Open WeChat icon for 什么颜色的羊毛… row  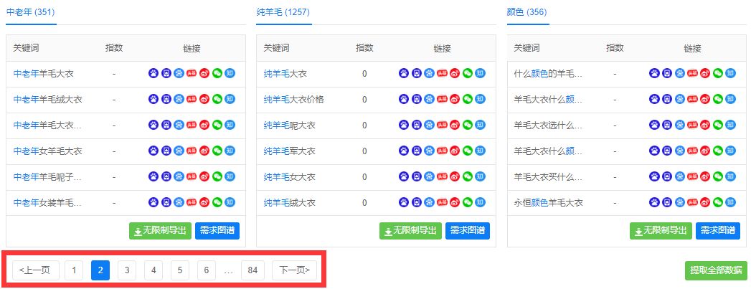719,73
